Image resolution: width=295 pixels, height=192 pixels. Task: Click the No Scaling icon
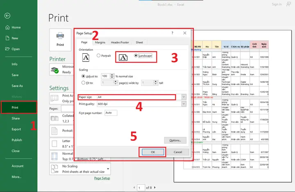[x=54, y=169]
